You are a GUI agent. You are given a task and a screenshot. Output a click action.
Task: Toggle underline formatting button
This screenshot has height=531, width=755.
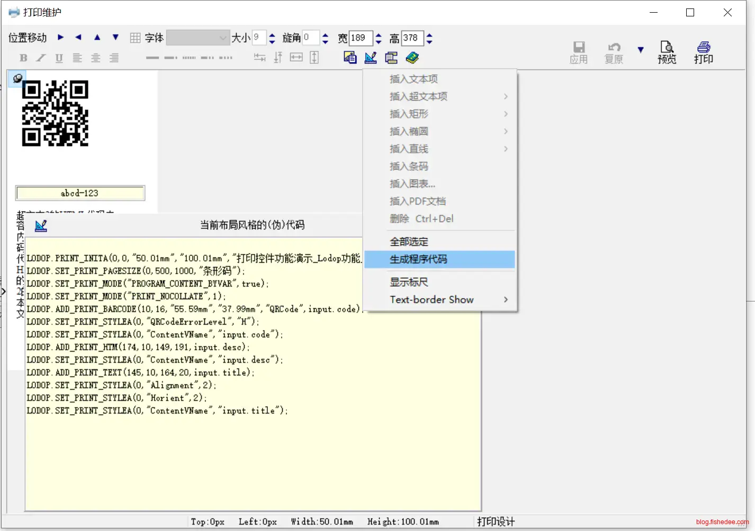[59, 58]
